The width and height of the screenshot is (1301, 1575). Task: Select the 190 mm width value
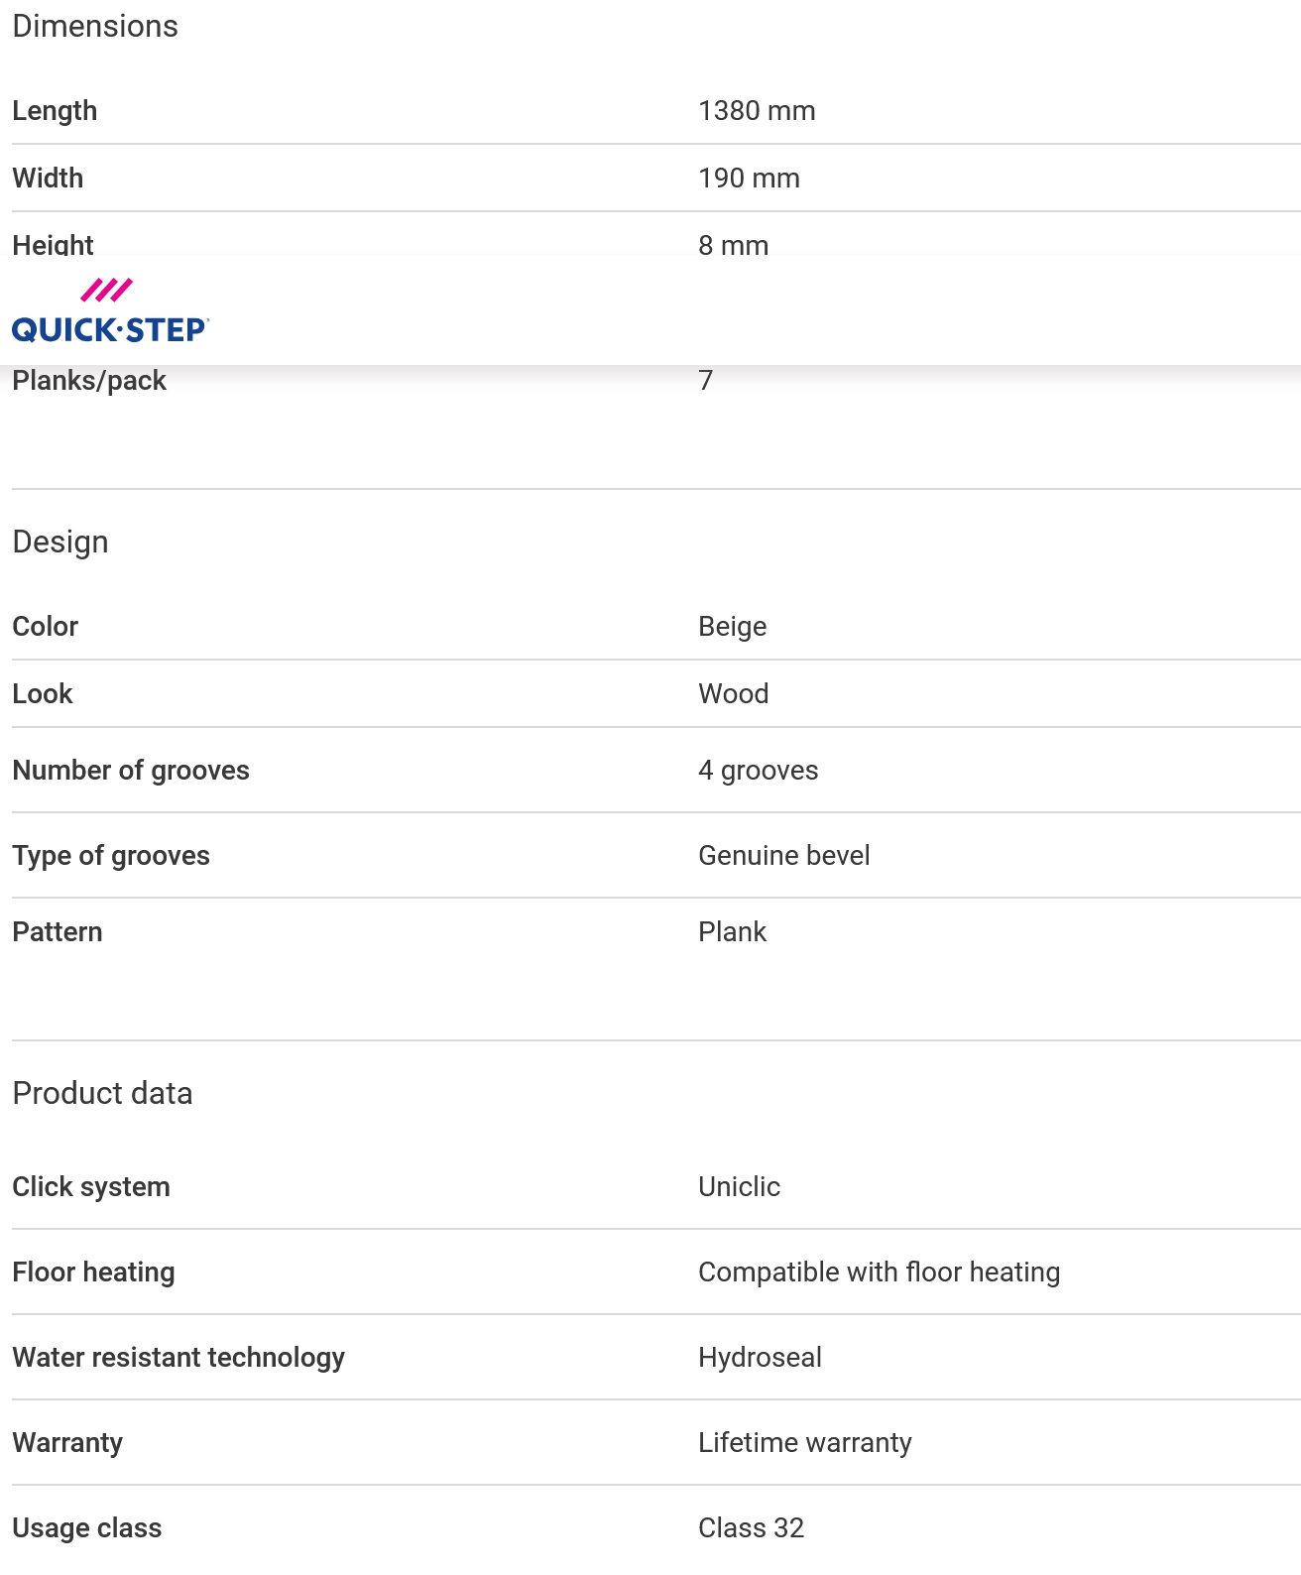[x=749, y=178]
